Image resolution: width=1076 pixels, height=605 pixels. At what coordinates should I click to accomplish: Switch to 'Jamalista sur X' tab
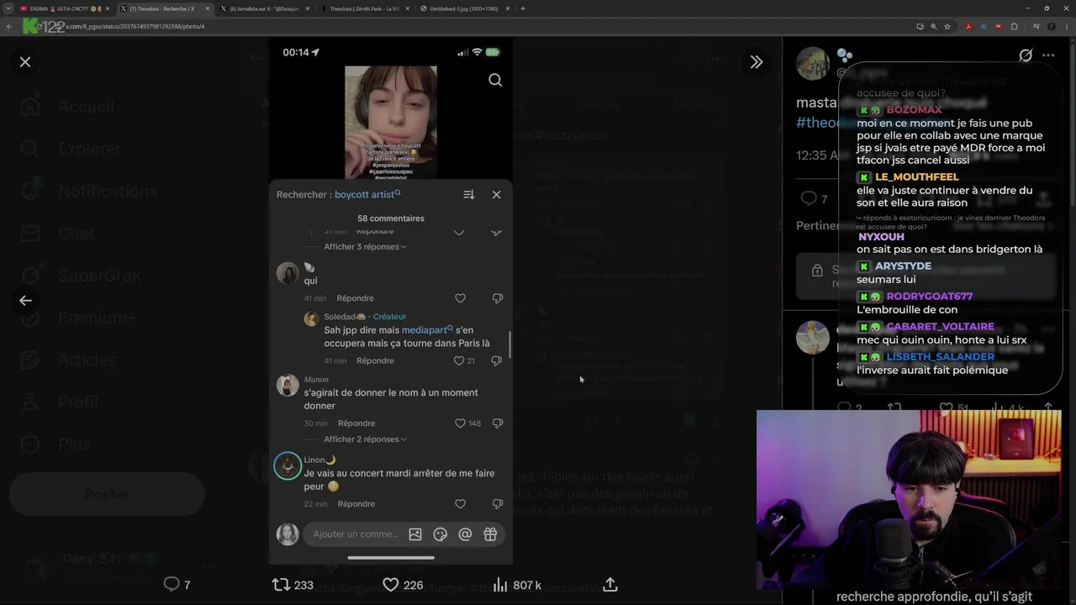(264, 8)
